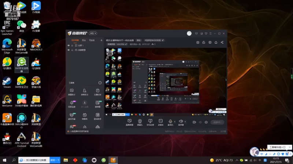The image size is (293, 164).
Task: Click the 修改 button beside the stream title
Action: tap(138, 40)
